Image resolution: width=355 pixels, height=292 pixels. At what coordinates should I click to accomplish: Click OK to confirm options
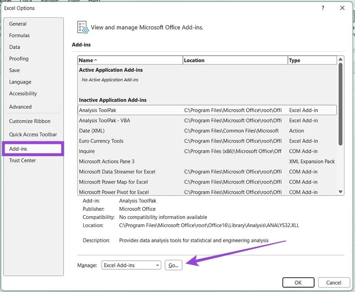tap(298, 282)
